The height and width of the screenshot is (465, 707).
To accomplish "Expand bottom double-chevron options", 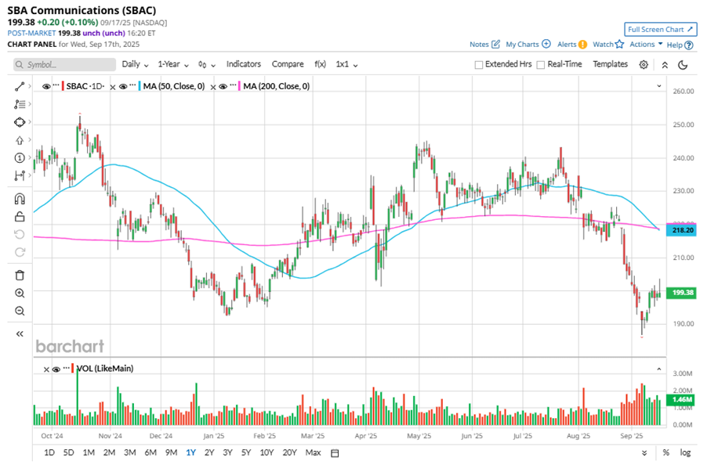I will pyautogui.click(x=644, y=453).
